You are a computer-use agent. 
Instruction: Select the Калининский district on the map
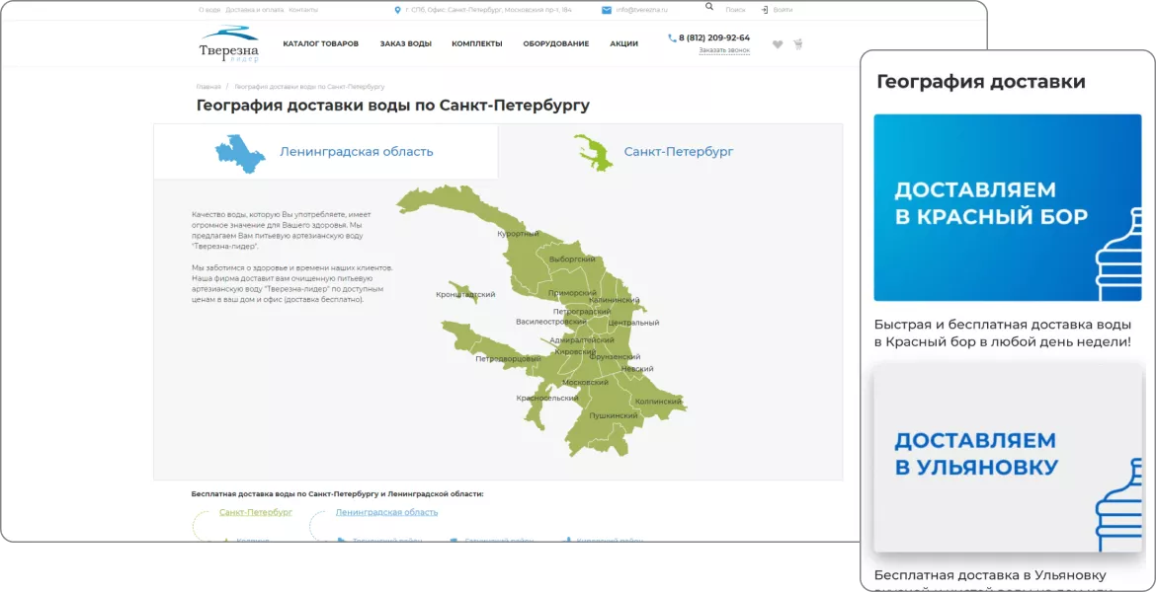(615, 300)
